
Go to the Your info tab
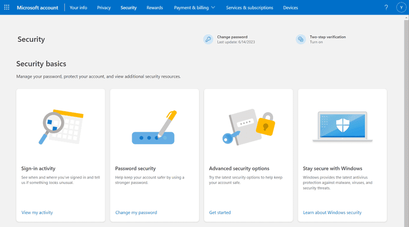point(78,8)
